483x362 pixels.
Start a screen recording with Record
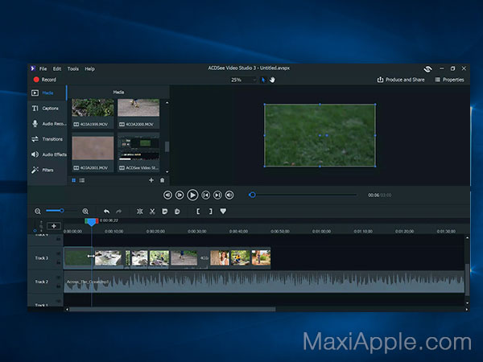44,80
